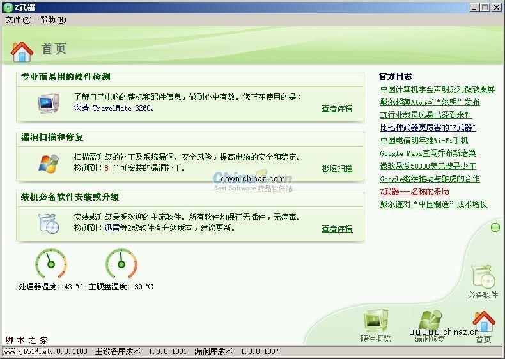The height and width of the screenshot is (359, 505).
Task: Click 查看详情 link in hardware detection panel
Action: (338, 109)
